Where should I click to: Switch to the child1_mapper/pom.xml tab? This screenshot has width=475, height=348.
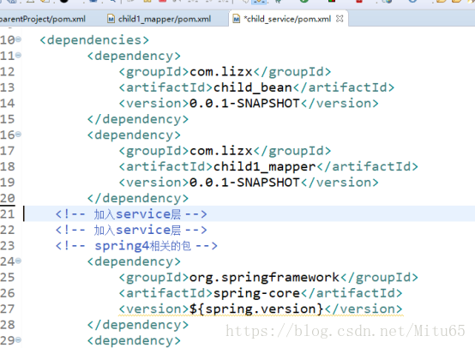[x=165, y=19]
